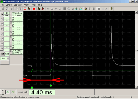The height and width of the screenshot is (99, 138).
Task: Click the yellow question mark help icon
Action: click(112, 9)
